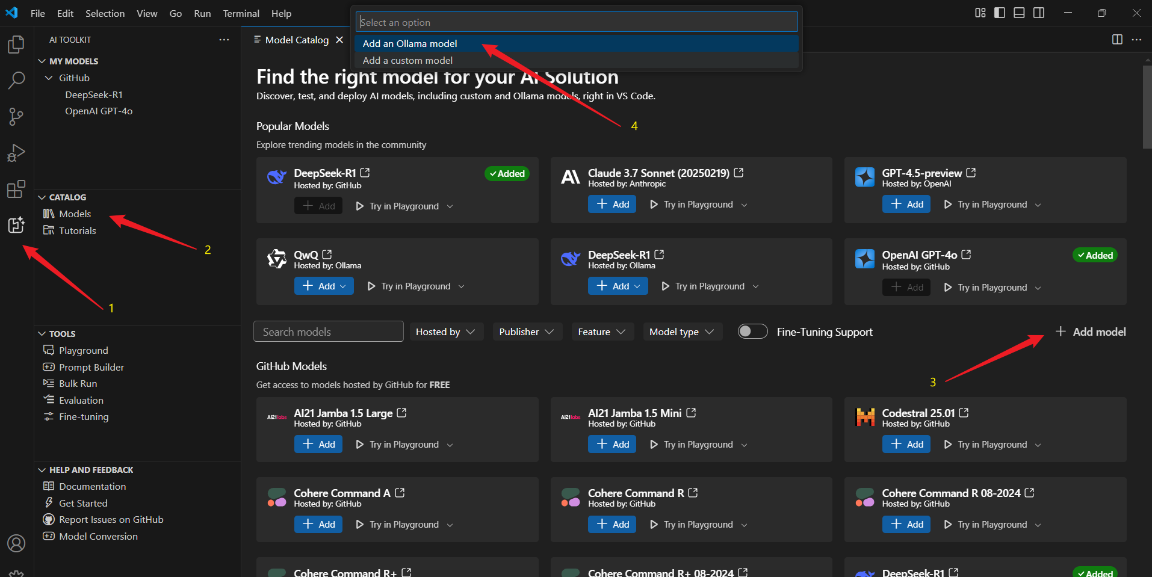1152x577 pixels.
Task: Open the AI Toolkit view icon
Action: coord(16,225)
